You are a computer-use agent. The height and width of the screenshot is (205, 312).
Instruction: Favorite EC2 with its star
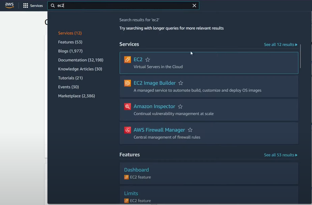[148, 60]
